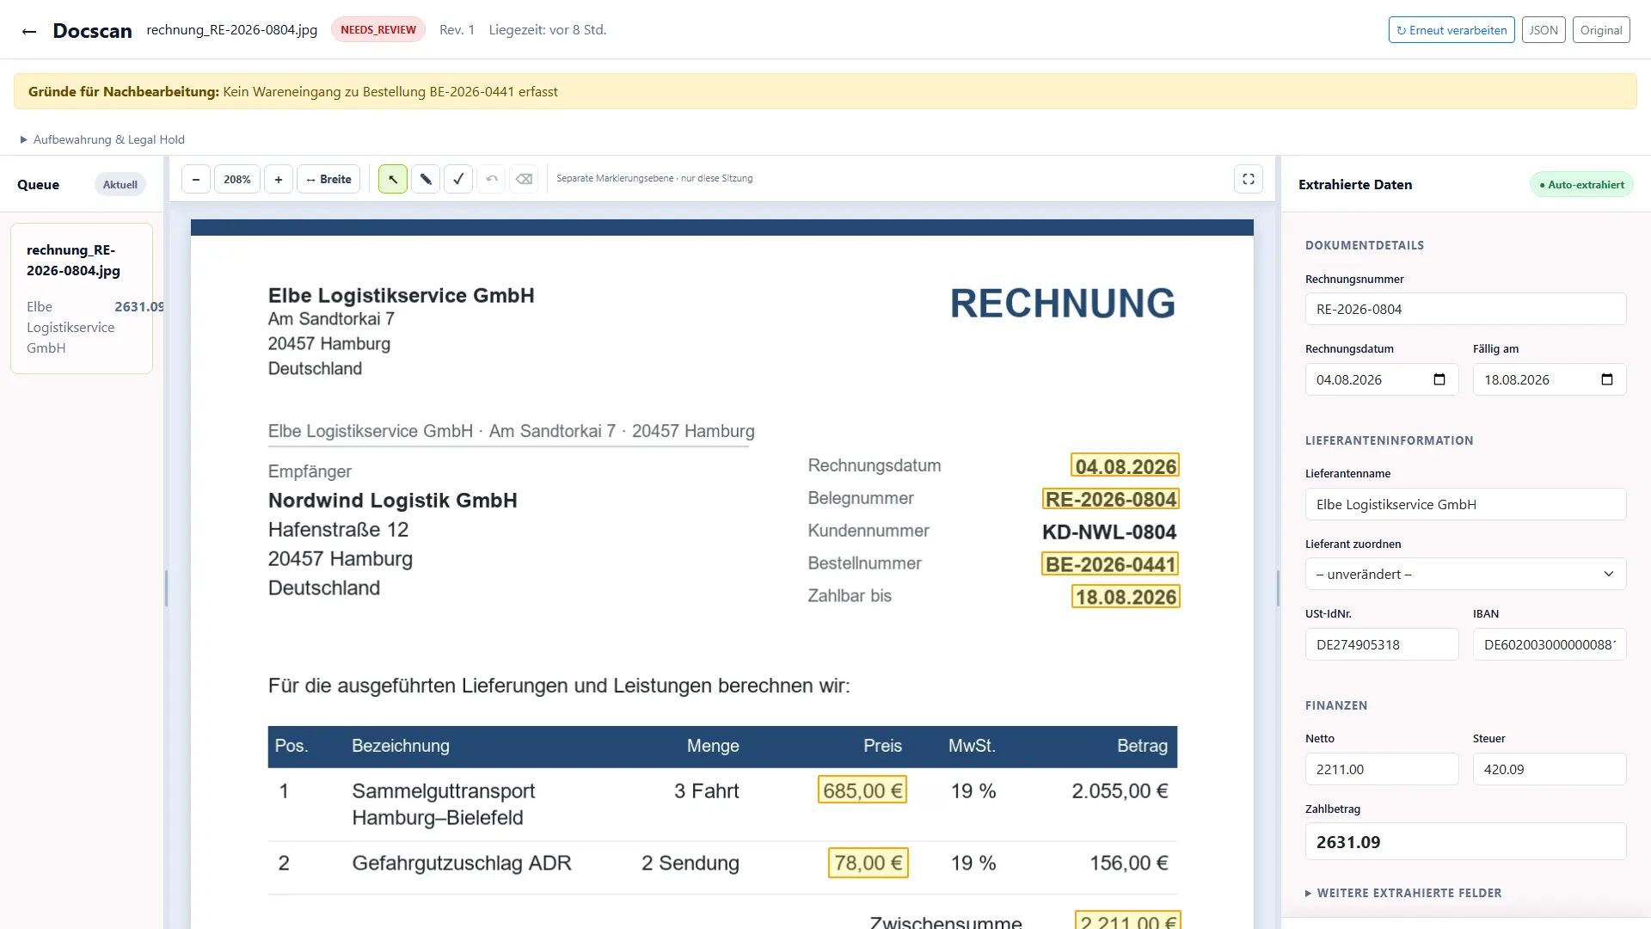Click highlighted Belegnummer RE-2026-0804 in document
The image size is (1651, 929).
point(1110,499)
